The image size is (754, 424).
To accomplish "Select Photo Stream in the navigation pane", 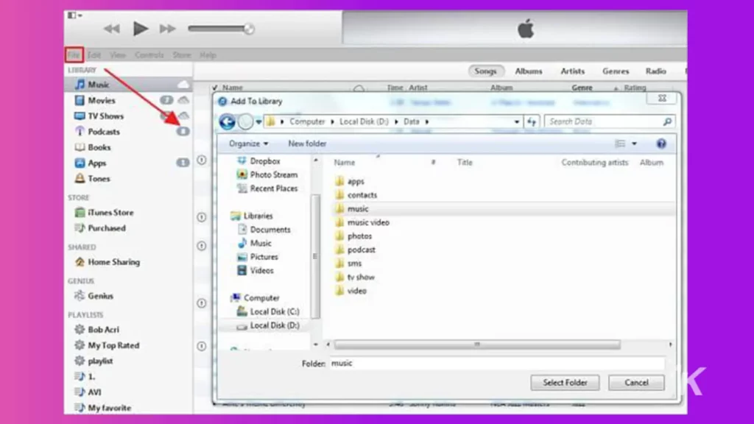I will point(274,175).
